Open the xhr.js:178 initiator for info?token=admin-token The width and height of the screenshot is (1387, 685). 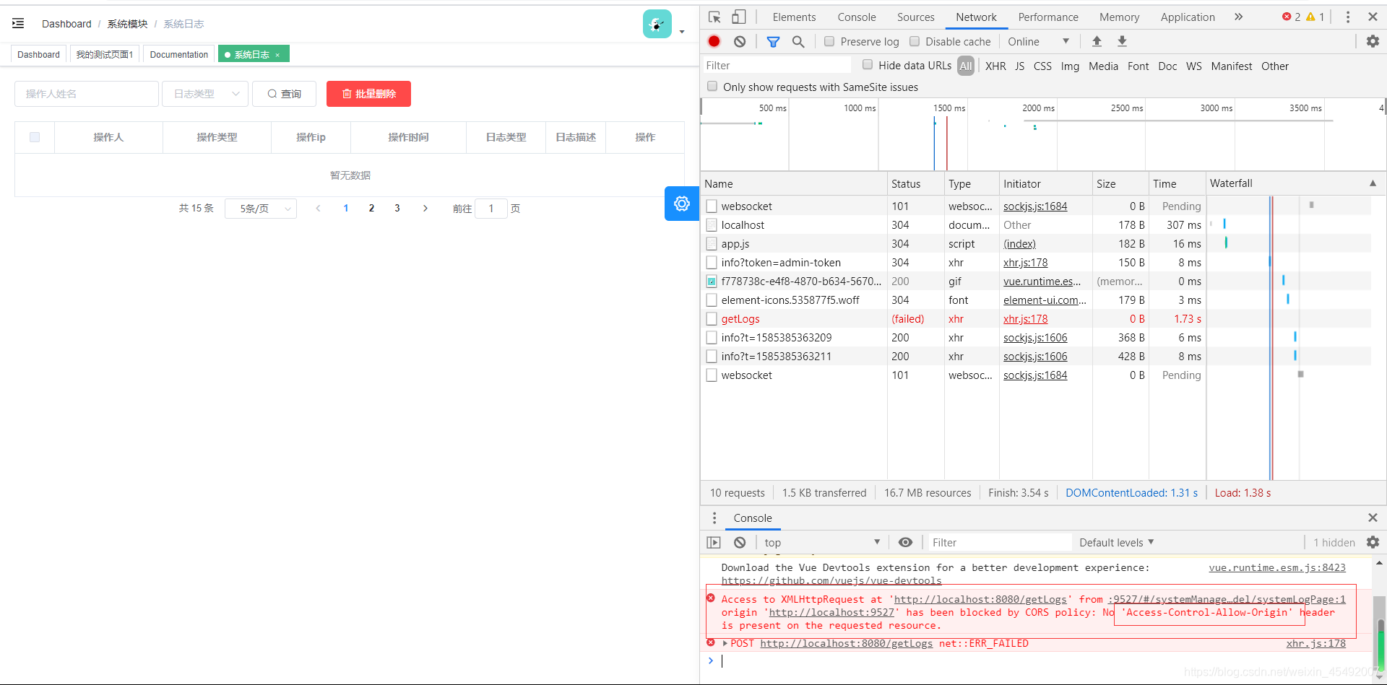1025,262
